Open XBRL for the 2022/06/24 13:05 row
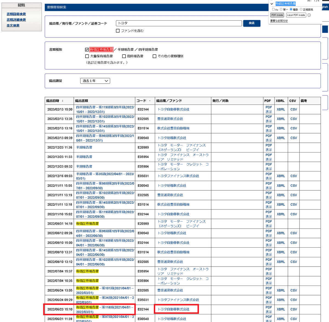Viewport: 329px width, 322px height. [x=281, y=290]
